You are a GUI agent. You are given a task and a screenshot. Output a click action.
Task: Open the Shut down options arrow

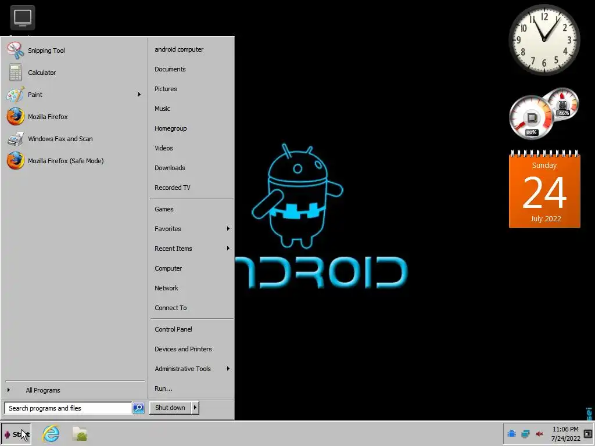tap(195, 408)
